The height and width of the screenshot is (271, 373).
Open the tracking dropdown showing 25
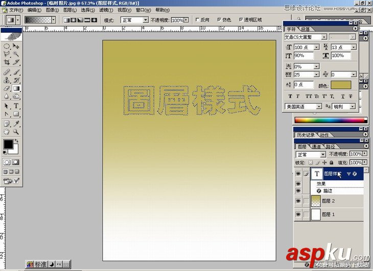pyautogui.click(x=316, y=75)
